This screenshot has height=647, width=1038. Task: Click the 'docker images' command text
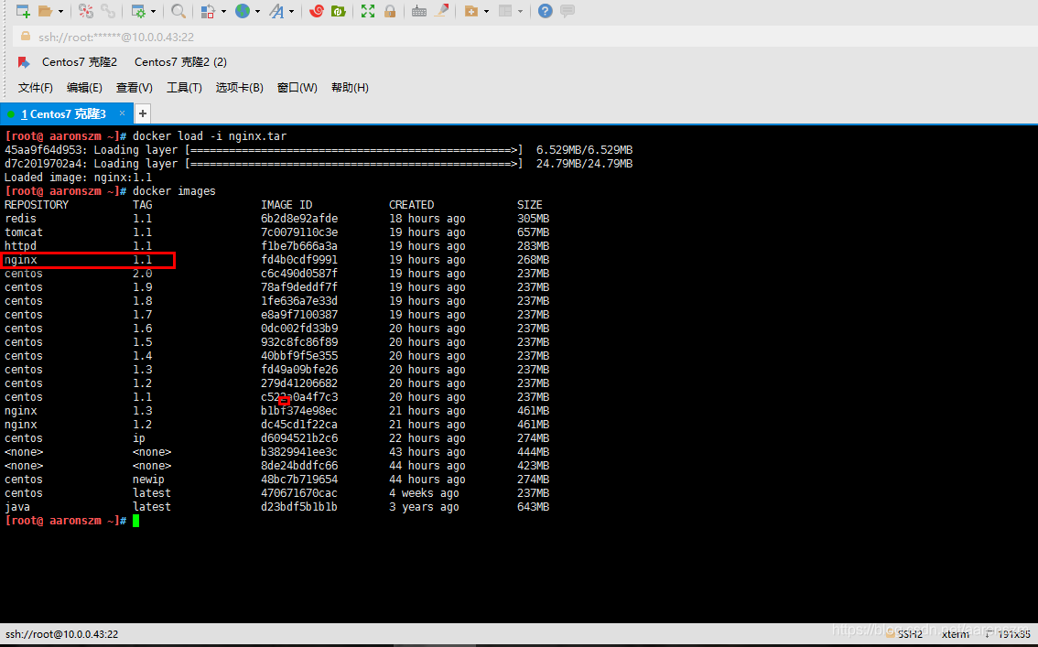coord(174,191)
